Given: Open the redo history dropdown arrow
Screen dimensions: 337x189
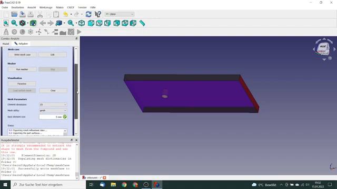Looking at the screenshot, I should (x=82, y=14).
